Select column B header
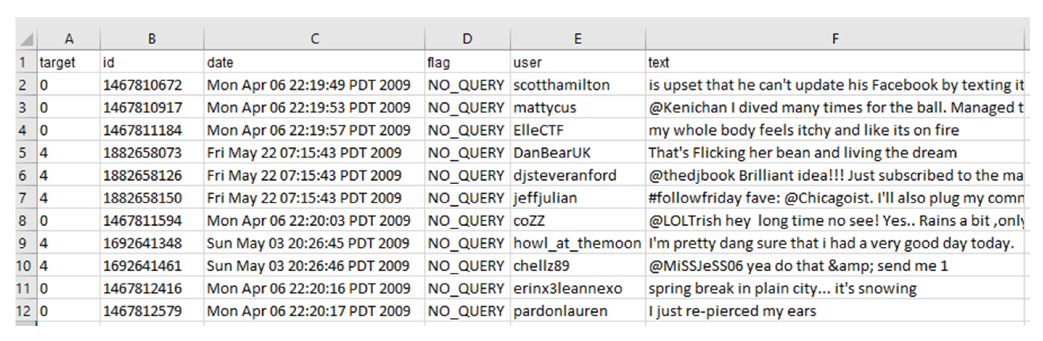 (x=152, y=39)
